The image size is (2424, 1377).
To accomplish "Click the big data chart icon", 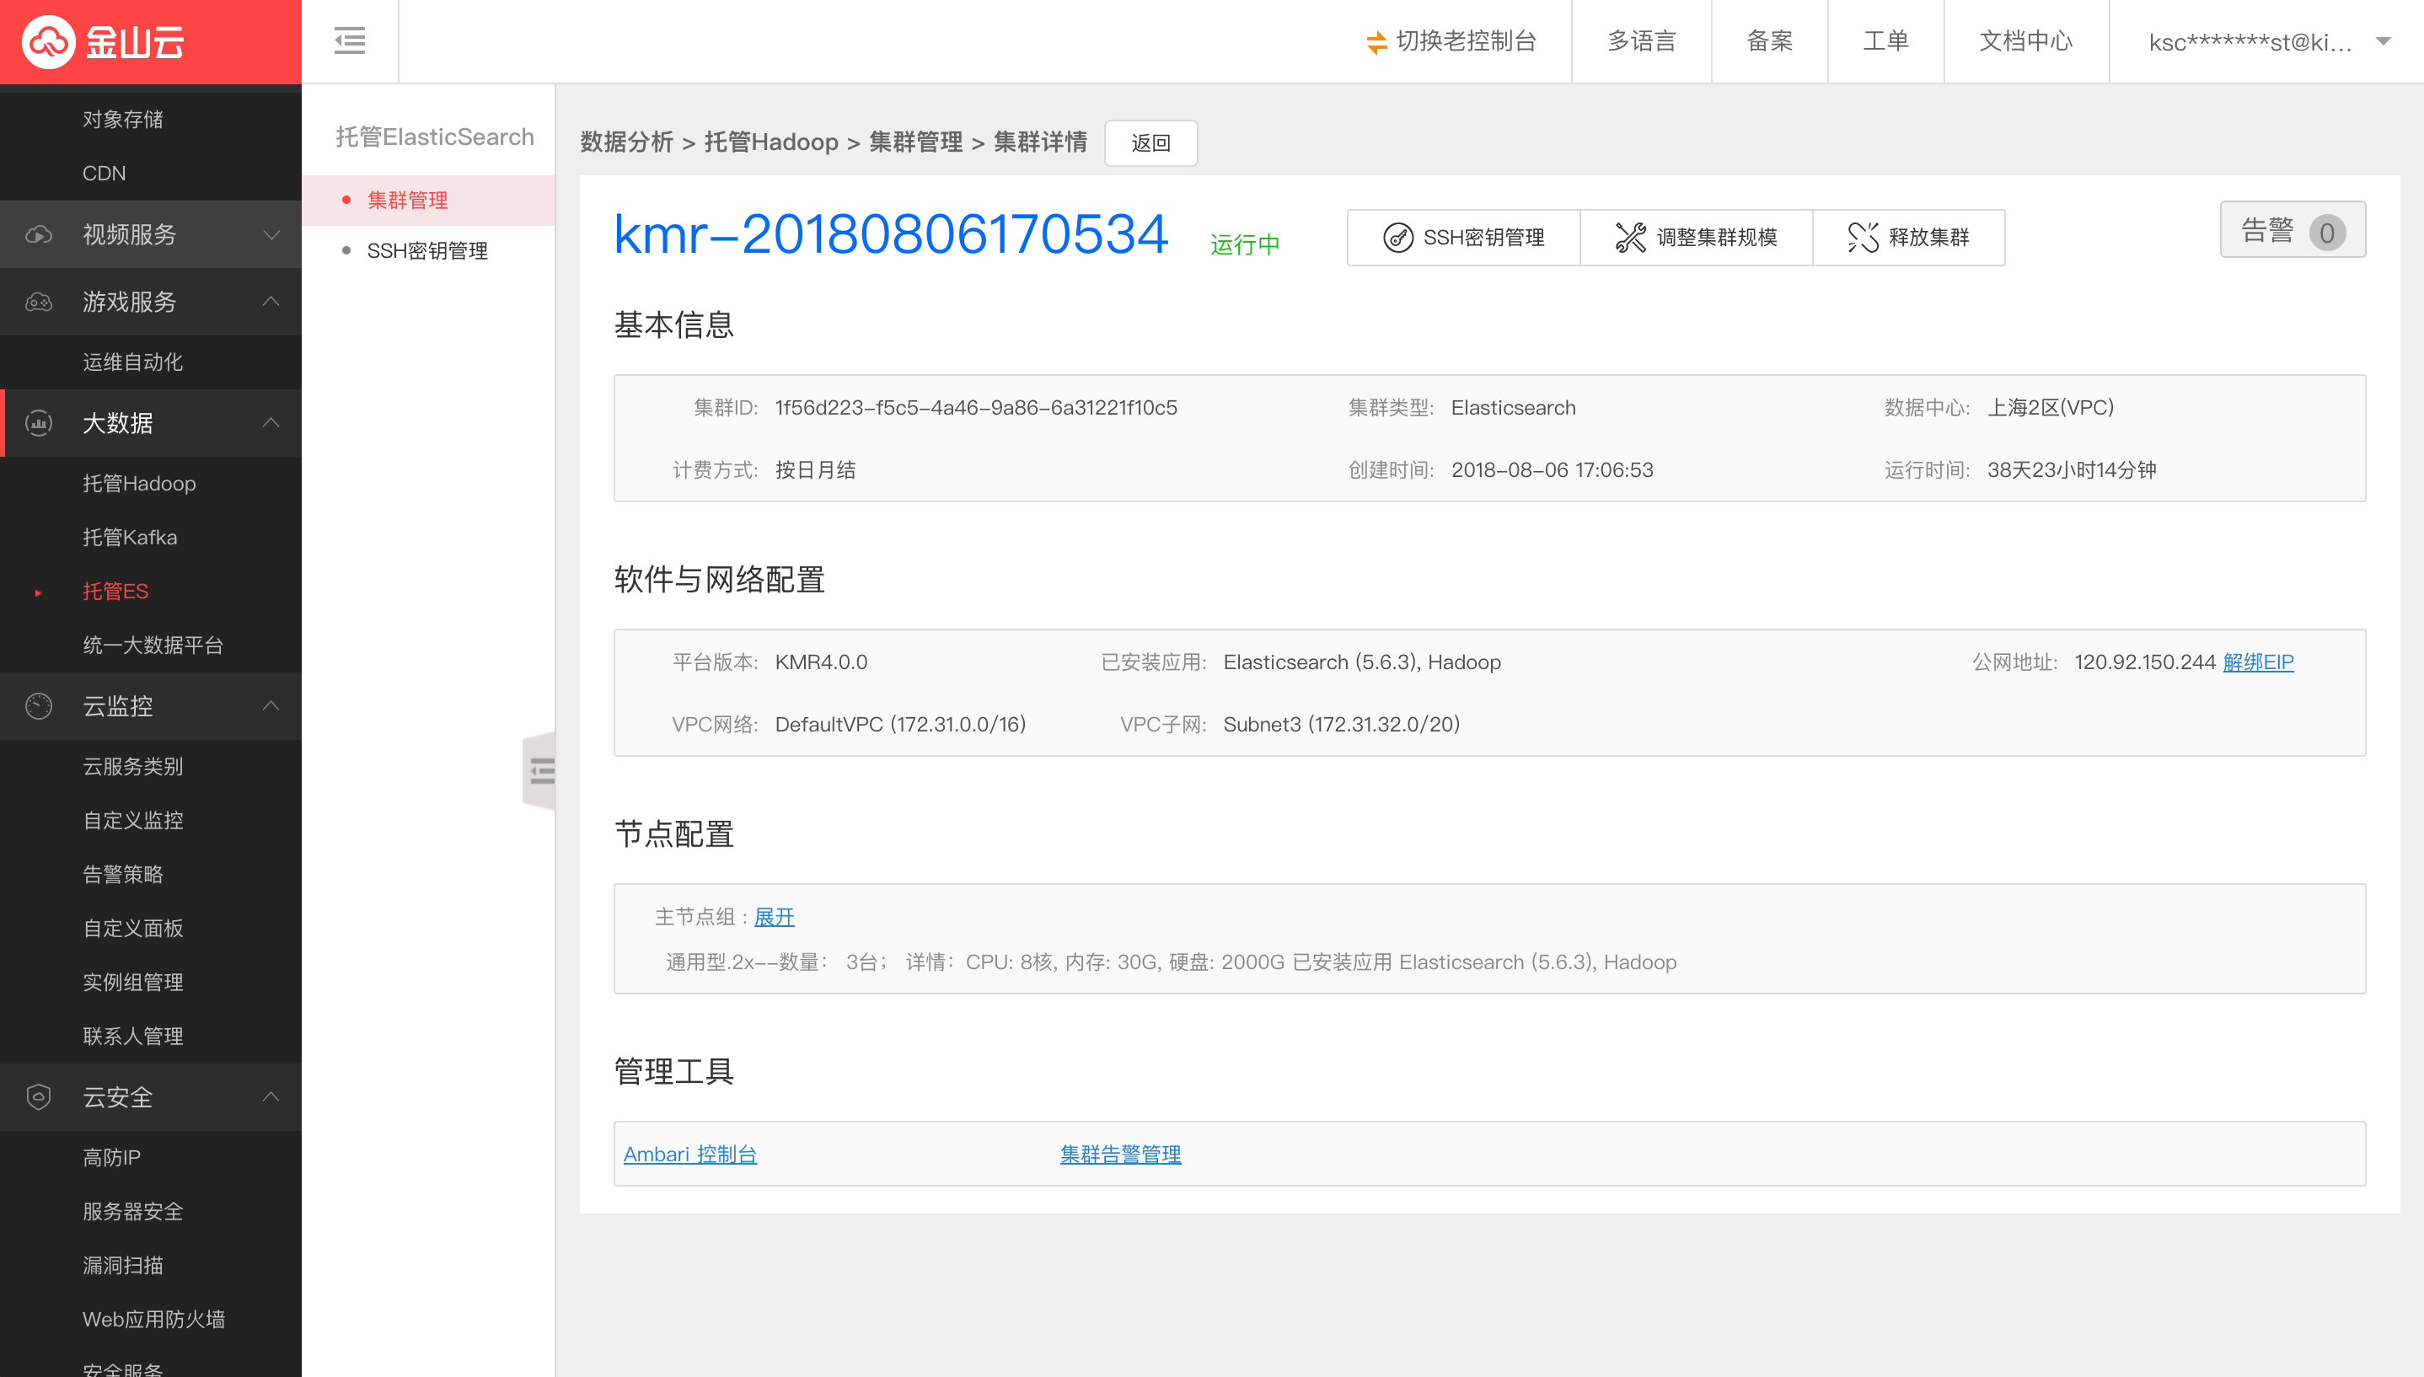I will (39, 423).
